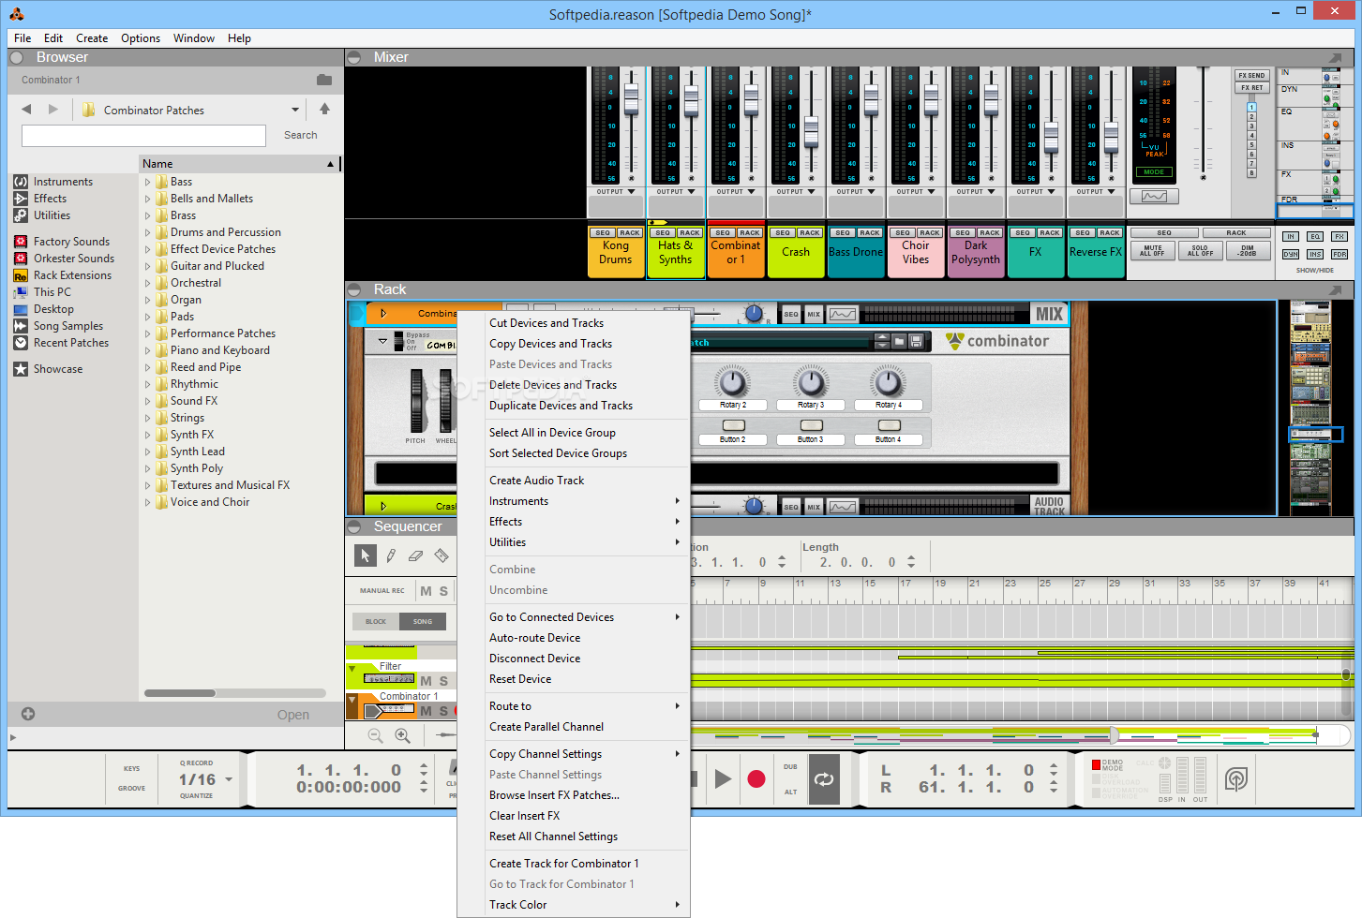Image resolution: width=1362 pixels, height=918 pixels.
Task: Switch sequencer to SONG mode
Action: click(423, 621)
